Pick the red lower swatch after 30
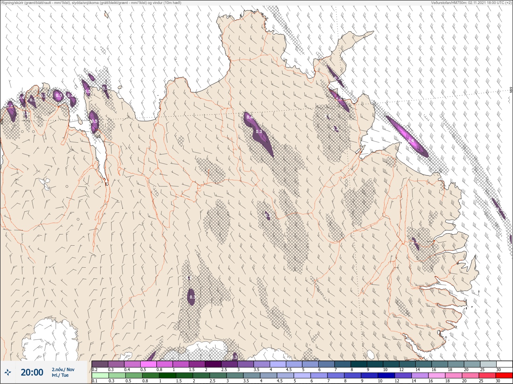 pyautogui.click(x=504, y=376)
